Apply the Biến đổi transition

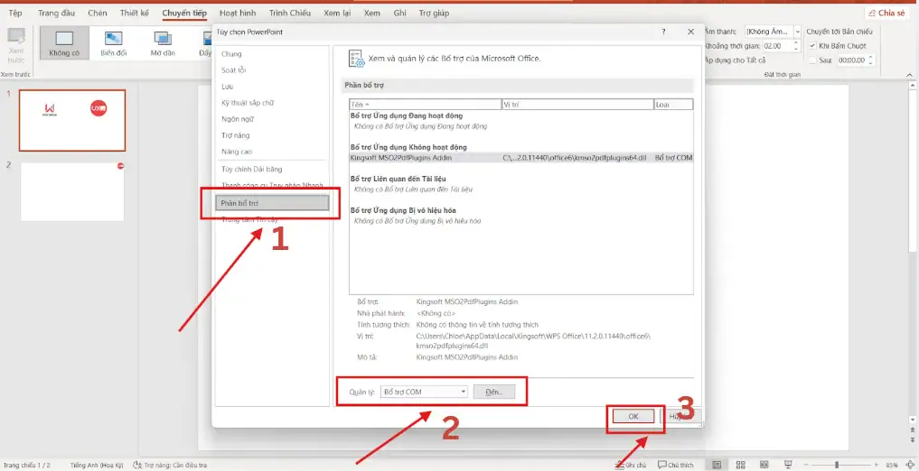pyautogui.click(x=113, y=42)
